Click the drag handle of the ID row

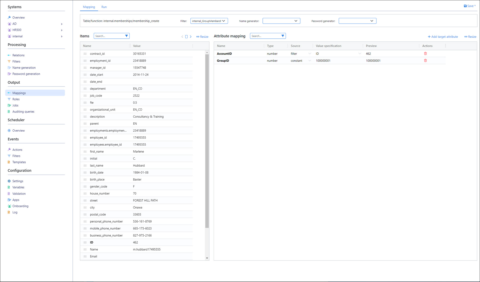(x=85, y=242)
